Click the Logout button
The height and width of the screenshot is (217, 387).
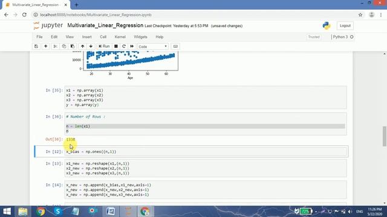(345, 25)
